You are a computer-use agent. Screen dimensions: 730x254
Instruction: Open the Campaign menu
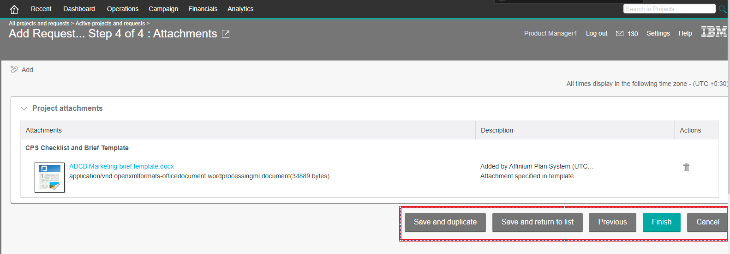[163, 9]
